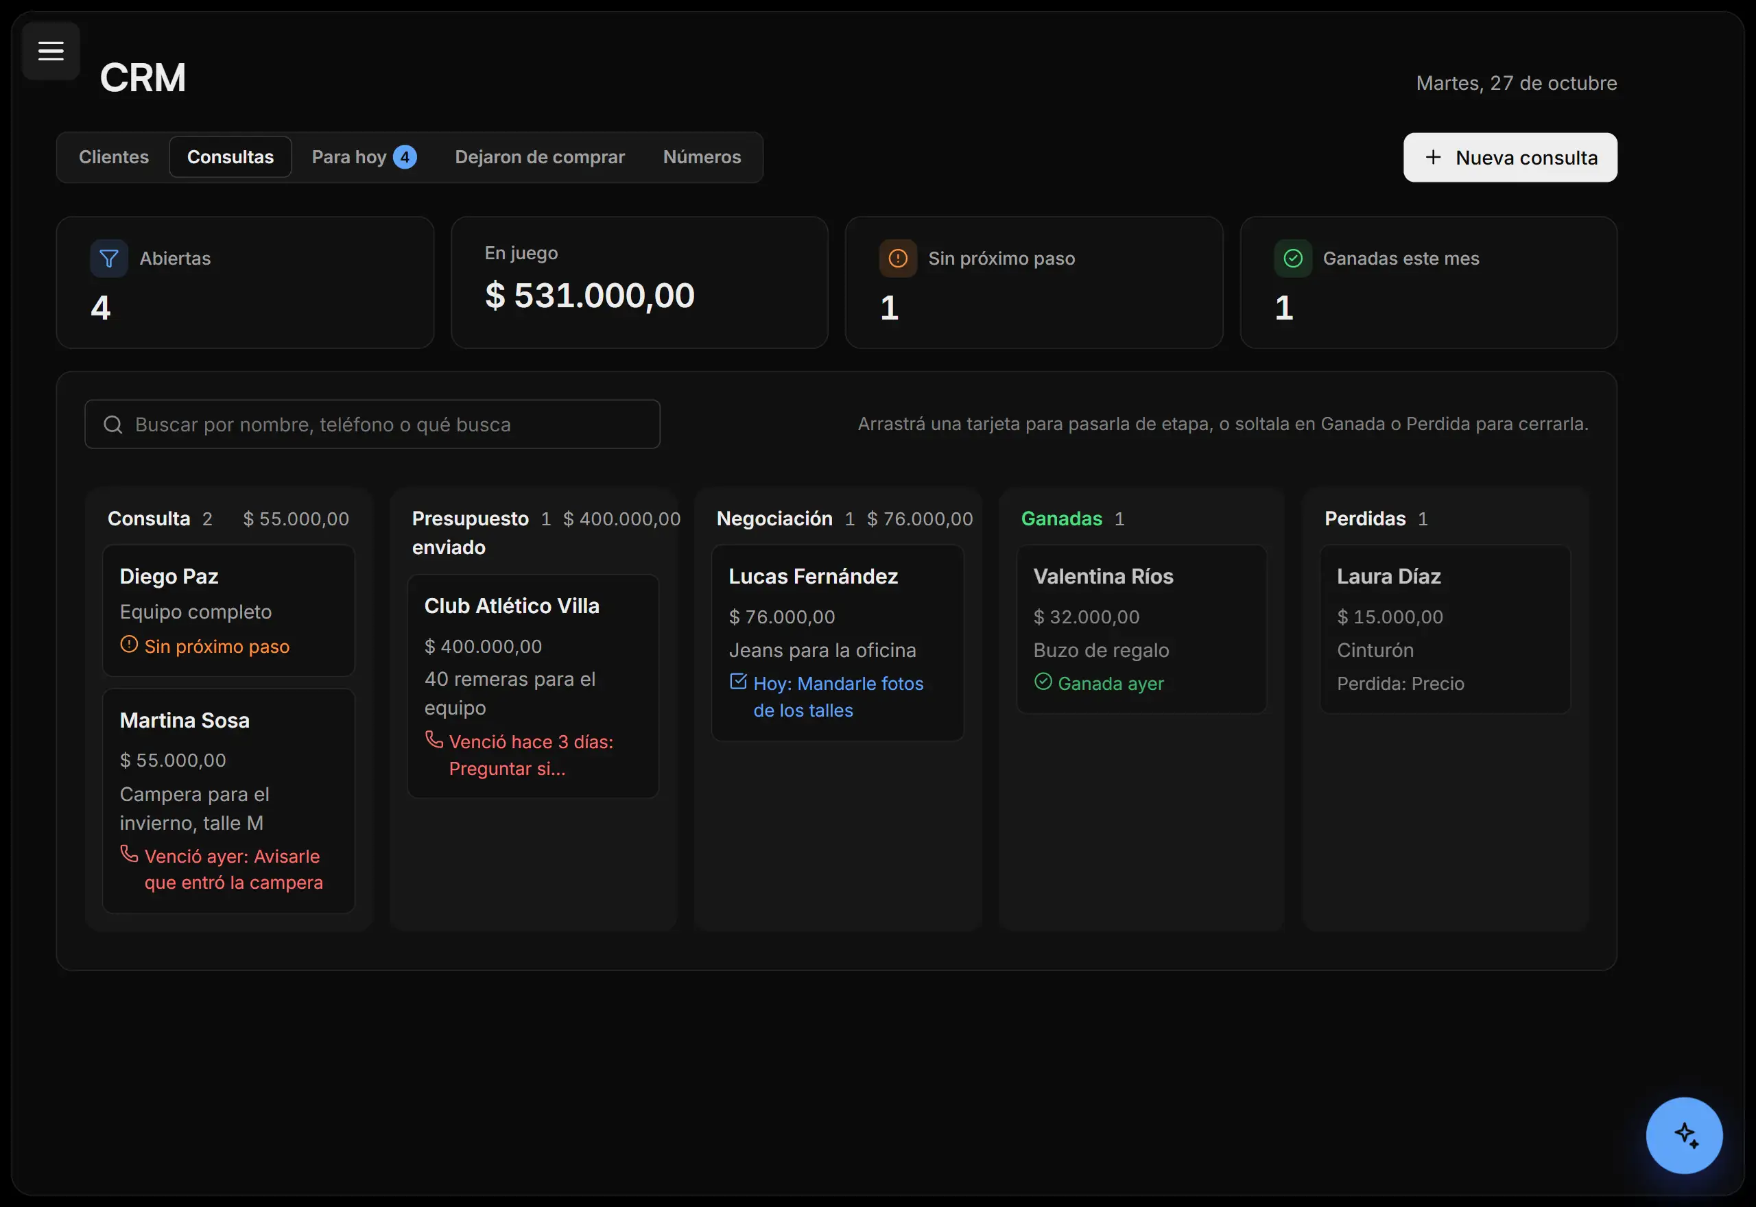Click the badge 4 on Para hoy

(405, 157)
